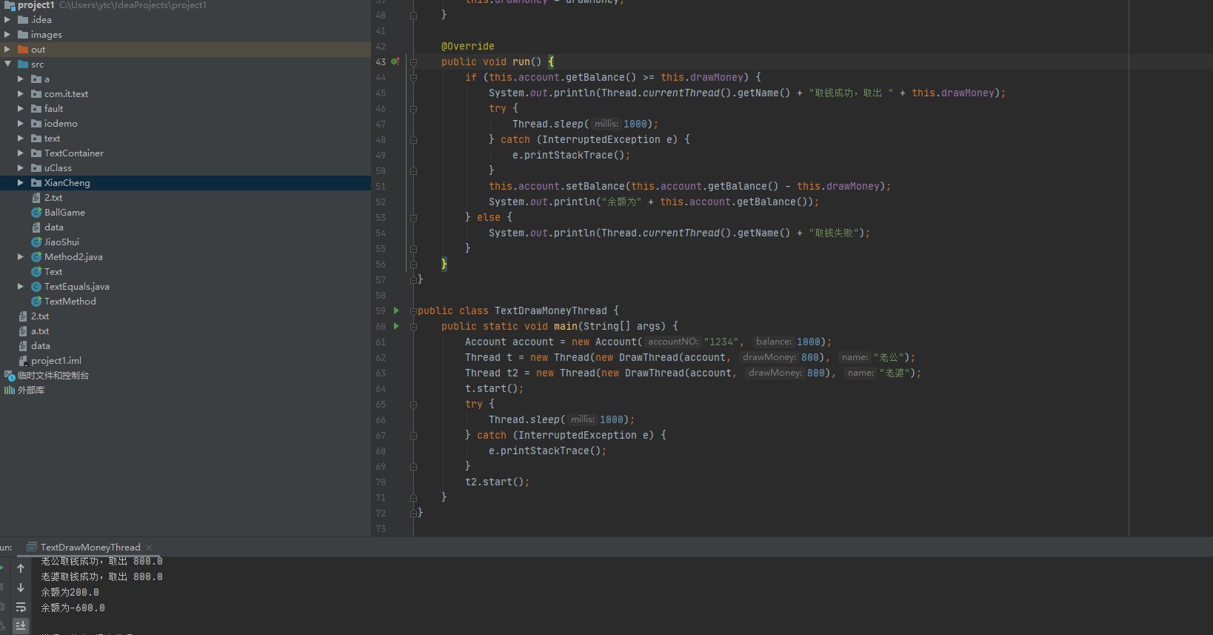Click the XianCheng package icon
The width and height of the screenshot is (1213, 635).
(36, 183)
